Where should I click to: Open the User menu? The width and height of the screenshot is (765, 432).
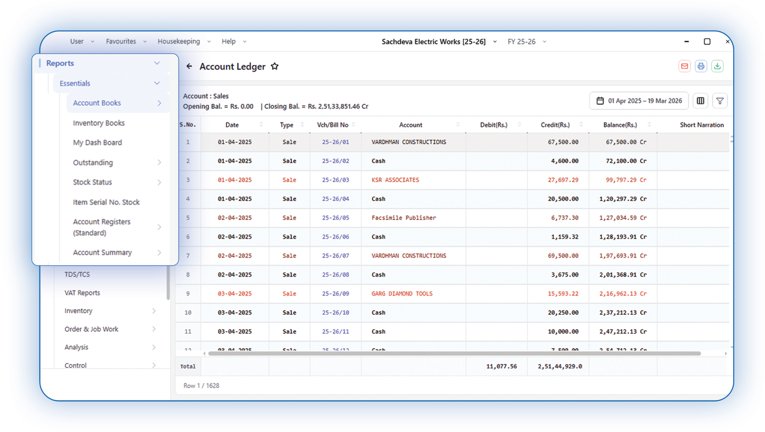(x=82, y=42)
